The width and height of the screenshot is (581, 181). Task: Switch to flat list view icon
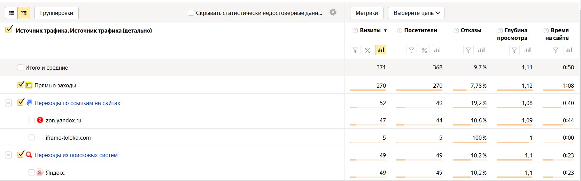tap(11, 13)
